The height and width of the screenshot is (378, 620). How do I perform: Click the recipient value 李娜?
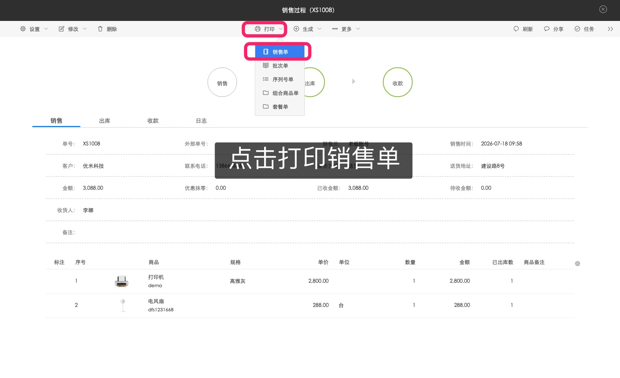88,210
